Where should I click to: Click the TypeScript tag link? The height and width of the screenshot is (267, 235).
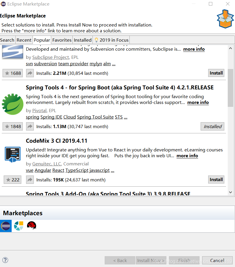77,170
